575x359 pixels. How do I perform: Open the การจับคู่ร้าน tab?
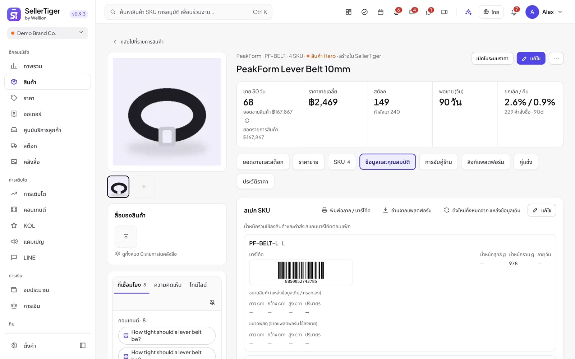point(438,162)
